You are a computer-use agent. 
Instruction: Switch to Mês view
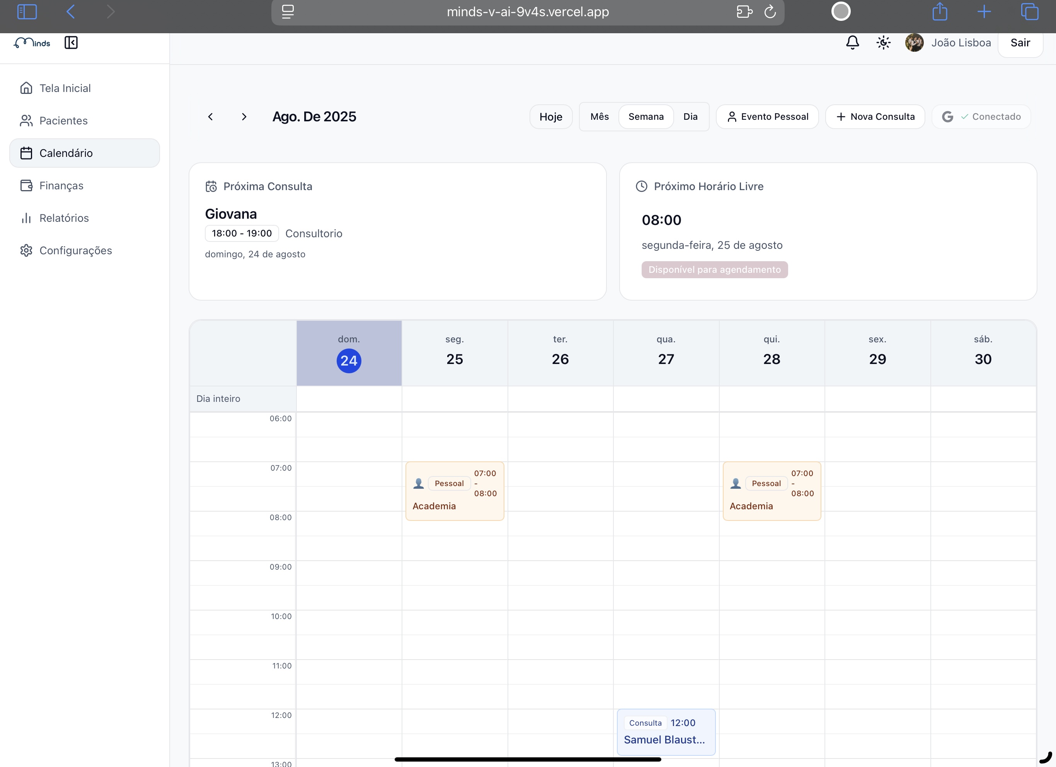point(599,117)
